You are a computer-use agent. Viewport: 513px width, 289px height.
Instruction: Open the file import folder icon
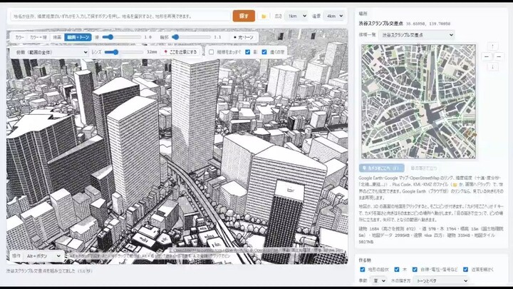click(264, 16)
